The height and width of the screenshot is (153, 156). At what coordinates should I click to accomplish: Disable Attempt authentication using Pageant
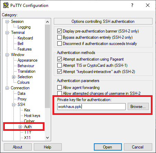[x=59, y=59]
